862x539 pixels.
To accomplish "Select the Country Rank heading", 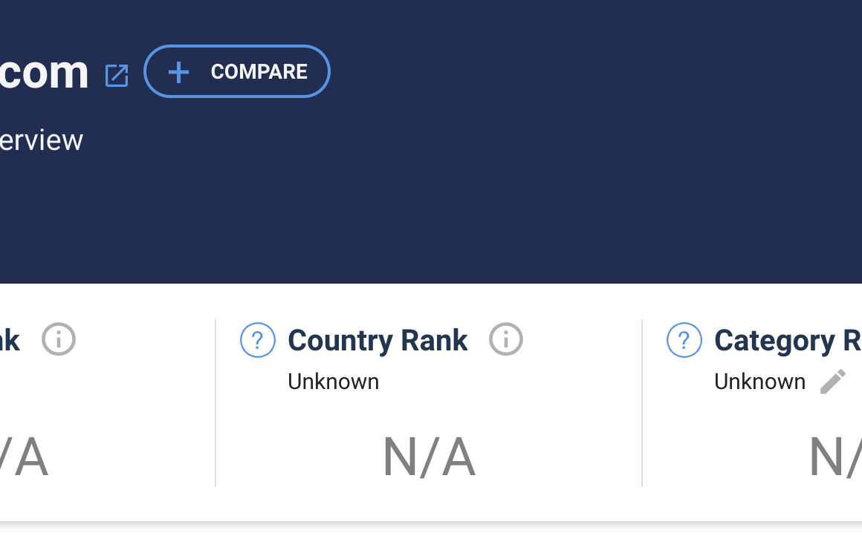I will (377, 341).
